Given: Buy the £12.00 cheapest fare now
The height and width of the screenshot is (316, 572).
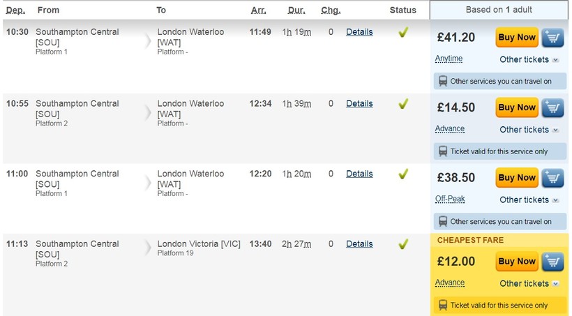Looking at the screenshot, I should point(517,262).
